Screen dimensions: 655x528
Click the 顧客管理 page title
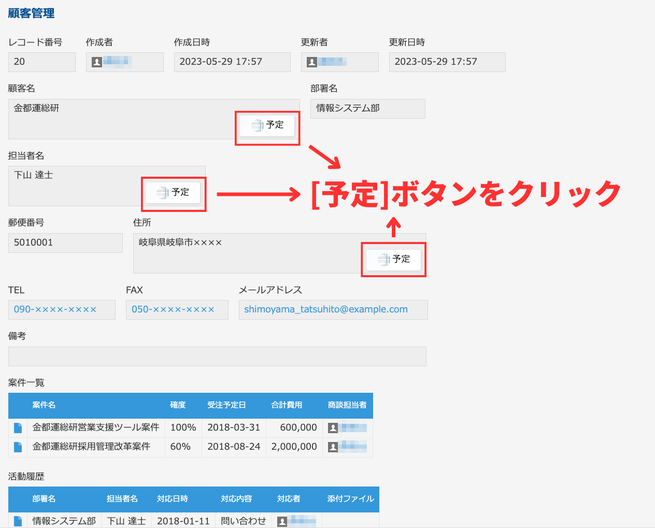click(31, 13)
